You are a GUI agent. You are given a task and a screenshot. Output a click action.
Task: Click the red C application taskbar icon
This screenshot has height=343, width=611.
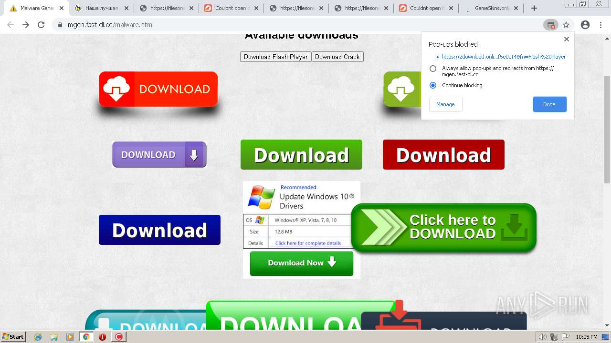click(x=118, y=337)
